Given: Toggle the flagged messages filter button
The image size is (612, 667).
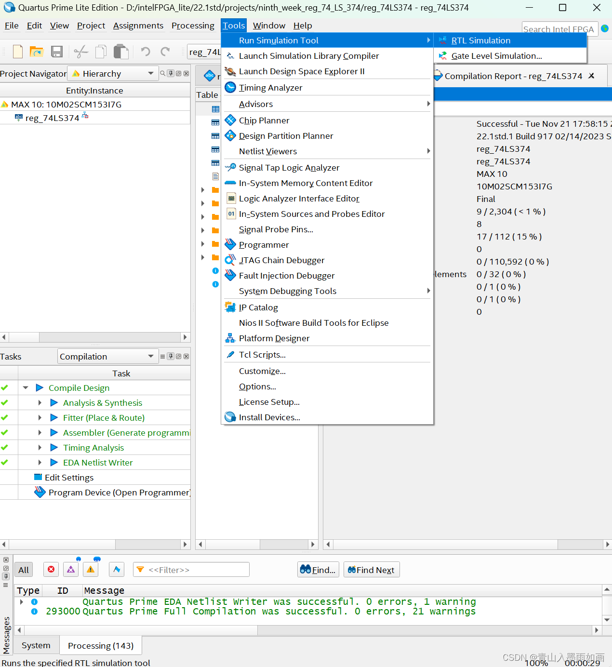Looking at the screenshot, I should (x=117, y=570).
